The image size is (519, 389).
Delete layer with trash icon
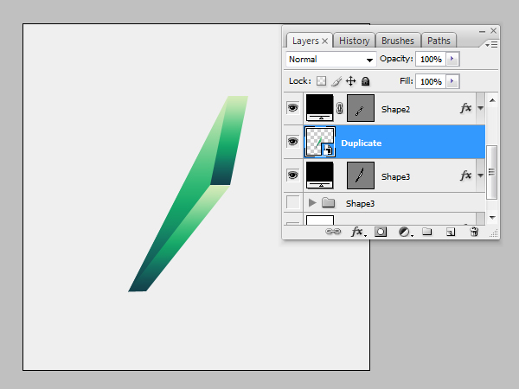[474, 232]
